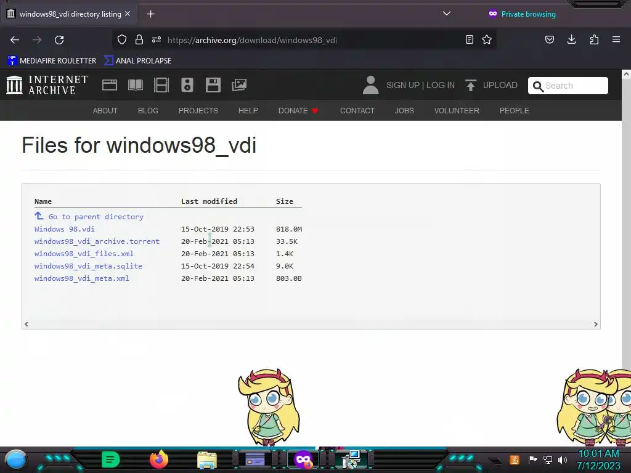
Task: Open the Web (Wayback) media icon
Action: coord(110,85)
